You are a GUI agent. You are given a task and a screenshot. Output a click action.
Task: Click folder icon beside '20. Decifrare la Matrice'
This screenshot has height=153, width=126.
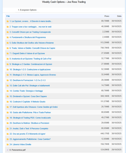point(8,123)
